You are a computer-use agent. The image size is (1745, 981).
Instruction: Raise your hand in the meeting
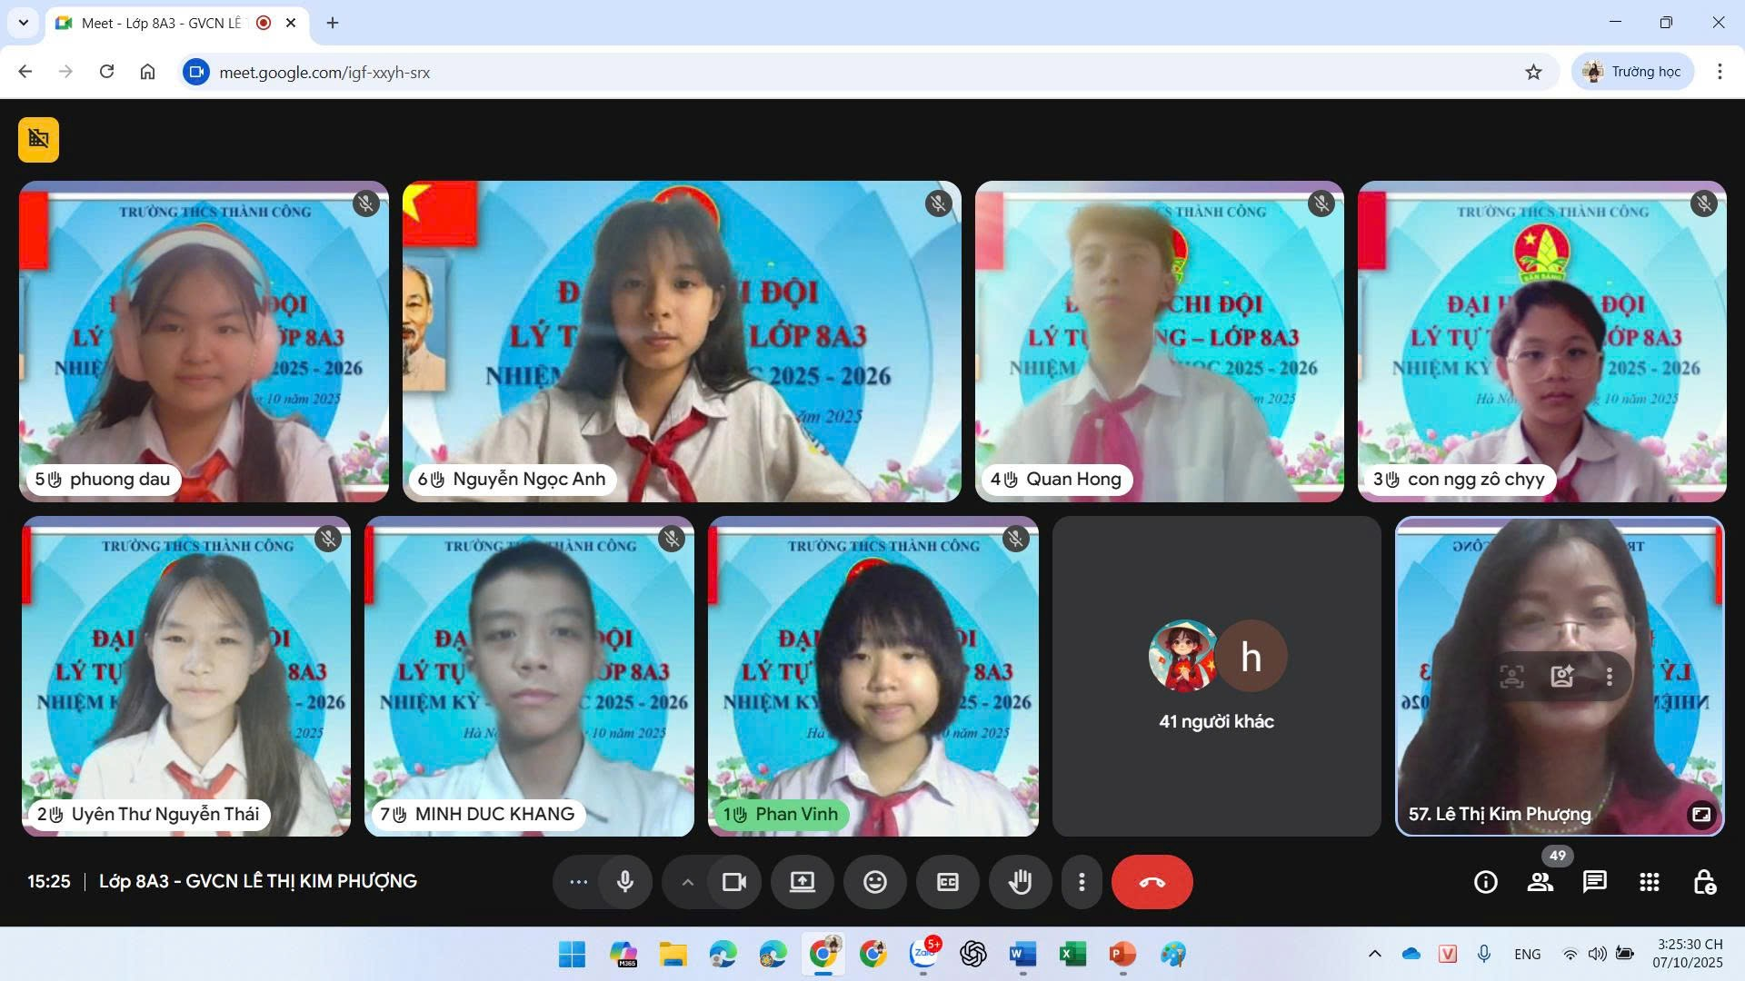pos(1020,881)
